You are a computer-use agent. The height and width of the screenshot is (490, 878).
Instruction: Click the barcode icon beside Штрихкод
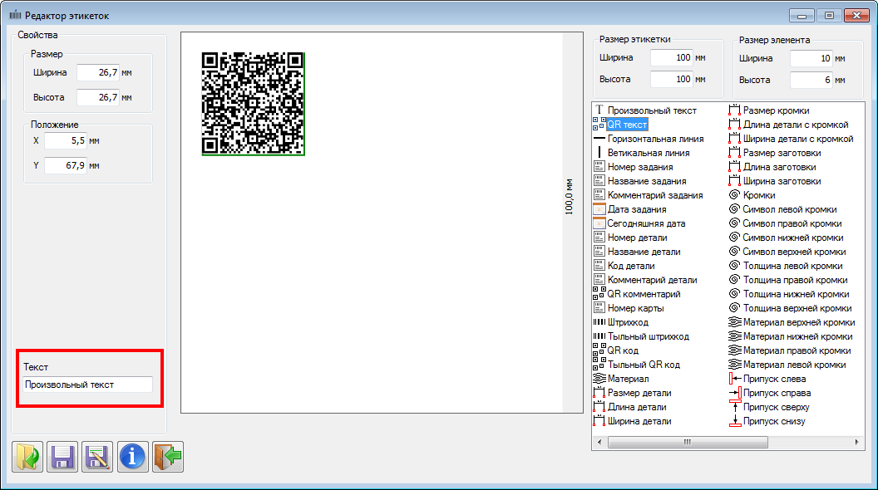coord(599,322)
